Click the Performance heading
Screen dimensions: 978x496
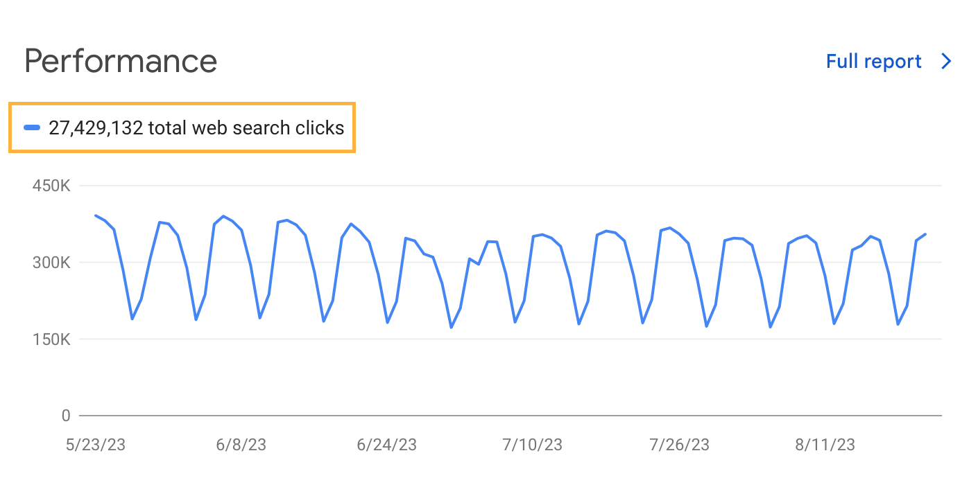tap(121, 61)
